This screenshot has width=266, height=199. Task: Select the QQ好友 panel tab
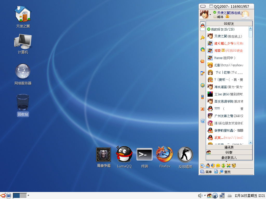point(229,24)
